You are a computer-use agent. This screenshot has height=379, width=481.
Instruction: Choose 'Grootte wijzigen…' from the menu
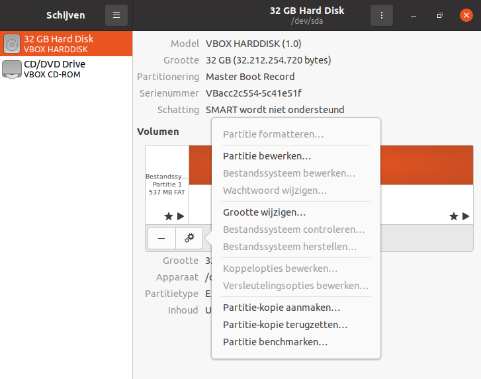pyautogui.click(x=264, y=212)
